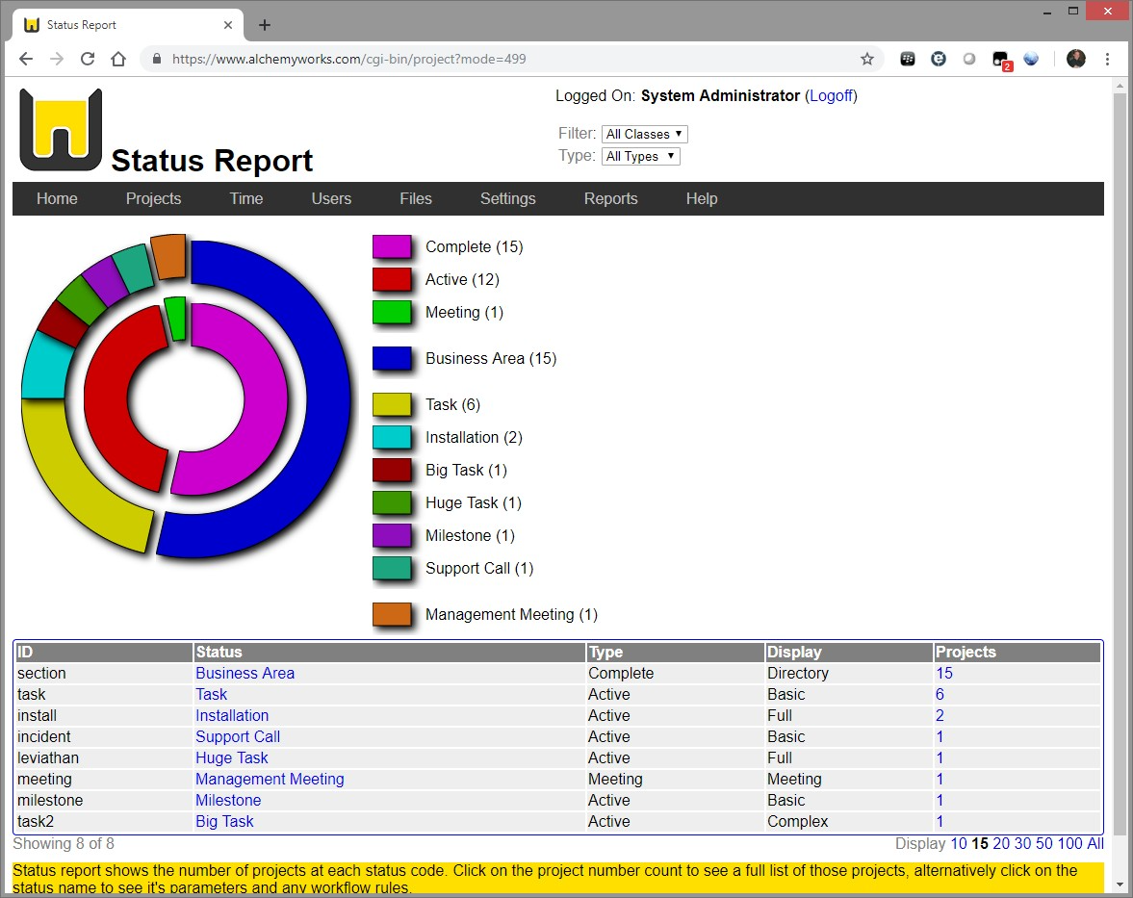The height and width of the screenshot is (898, 1133).
Task: Click the user profile avatar icon
Action: (1076, 60)
